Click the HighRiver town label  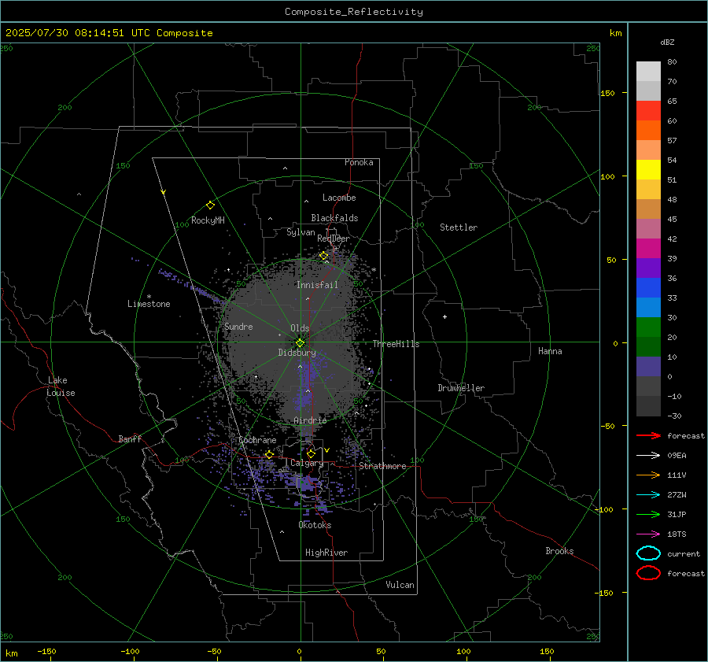326,553
